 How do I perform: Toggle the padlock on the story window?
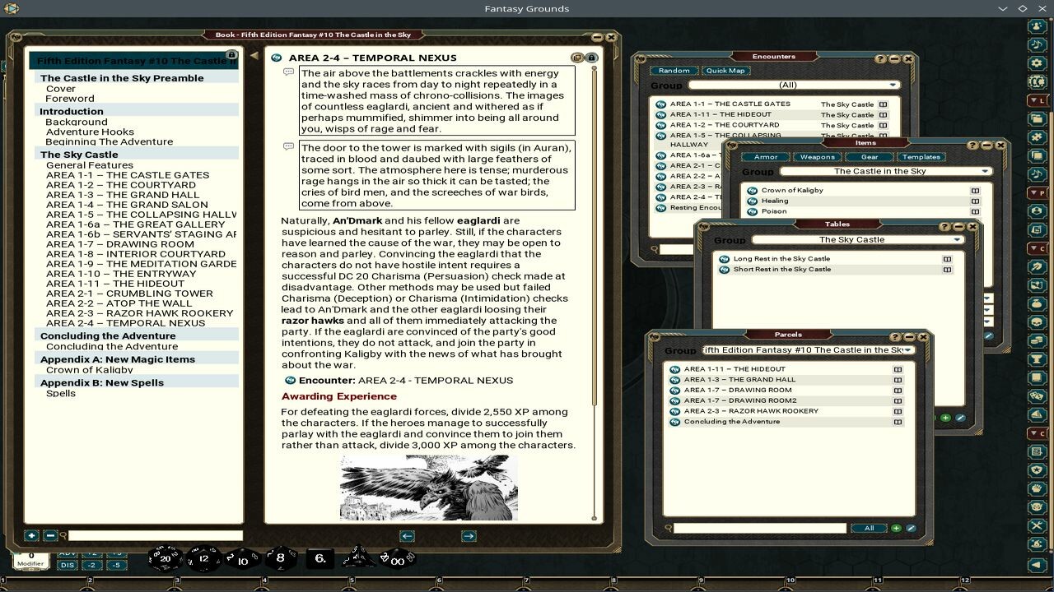591,58
